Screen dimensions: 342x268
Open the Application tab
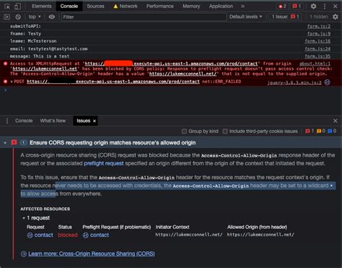click(x=221, y=7)
